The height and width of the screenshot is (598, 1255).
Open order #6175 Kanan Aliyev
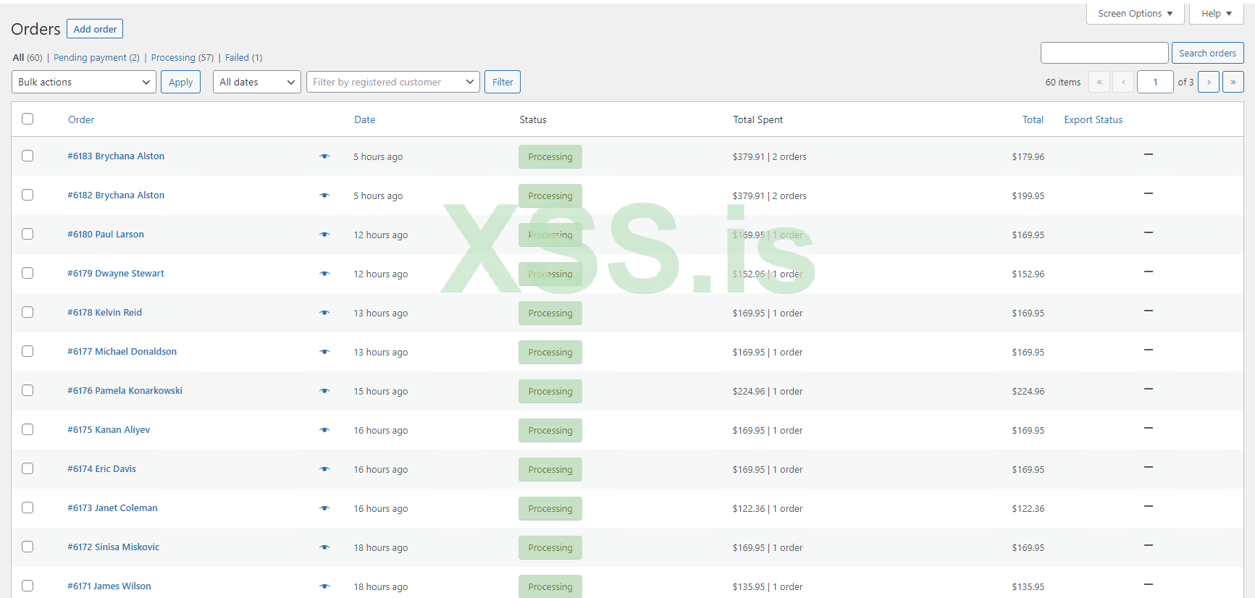[x=109, y=430]
